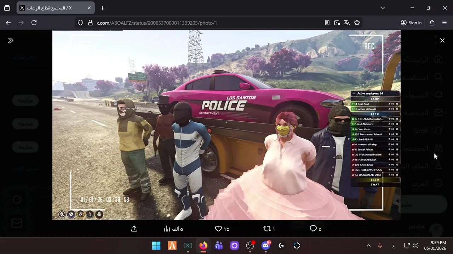
Task: List all tabs dropdown chevron
Action: pos(383,8)
